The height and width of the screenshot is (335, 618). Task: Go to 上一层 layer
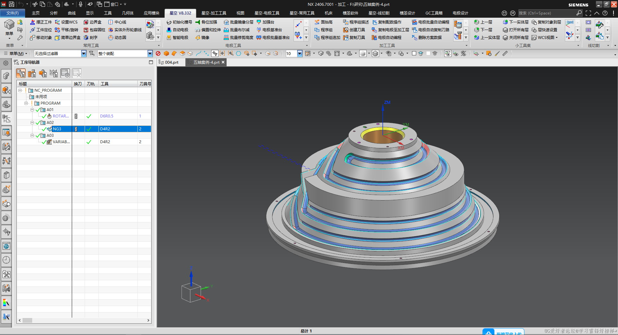(483, 22)
